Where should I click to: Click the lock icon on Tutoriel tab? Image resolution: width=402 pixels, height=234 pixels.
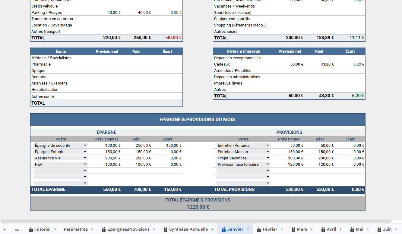pyautogui.click(x=31, y=229)
